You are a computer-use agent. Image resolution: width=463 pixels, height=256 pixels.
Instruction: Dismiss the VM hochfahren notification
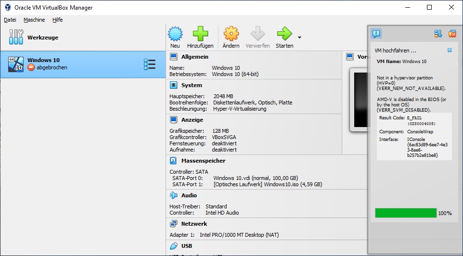click(x=450, y=50)
